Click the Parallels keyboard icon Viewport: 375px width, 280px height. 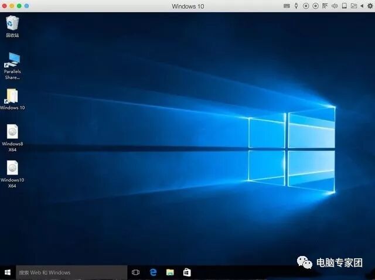tap(287, 6)
